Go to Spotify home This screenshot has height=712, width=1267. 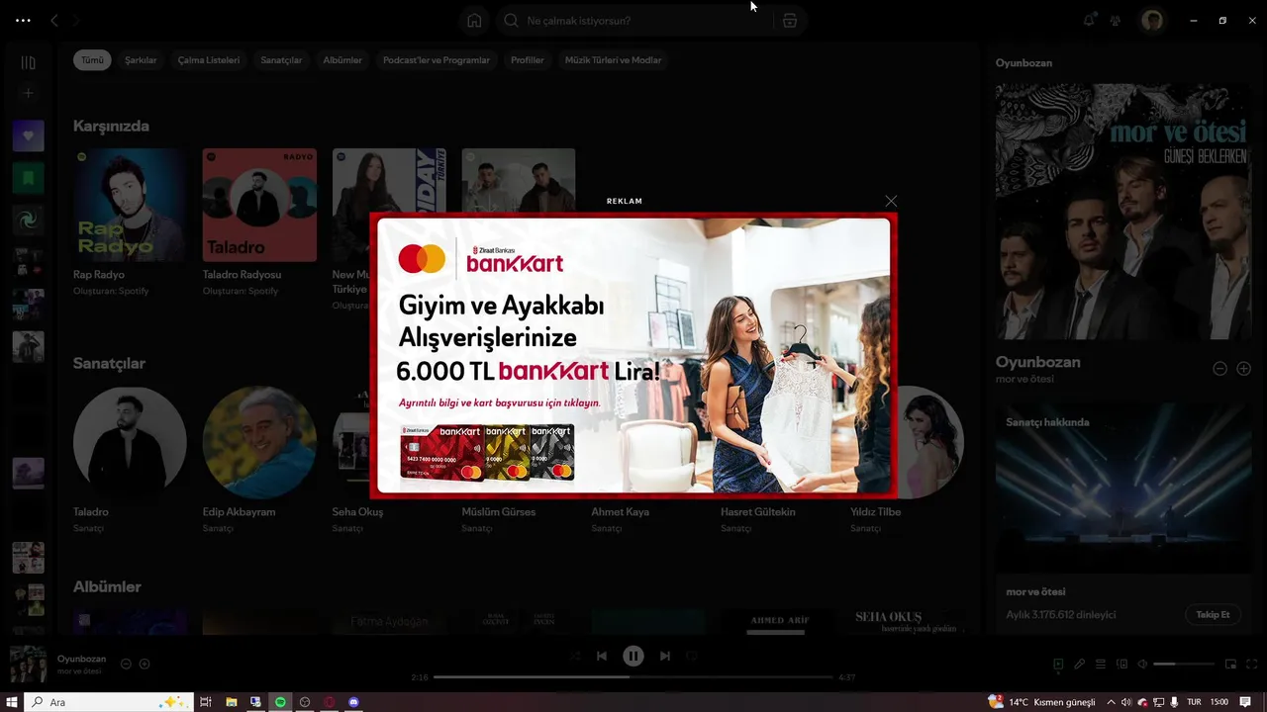(474, 21)
